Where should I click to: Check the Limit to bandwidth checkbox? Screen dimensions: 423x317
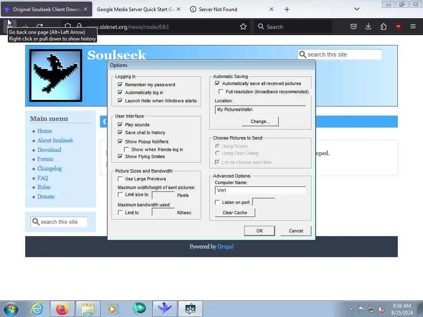point(120,213)
